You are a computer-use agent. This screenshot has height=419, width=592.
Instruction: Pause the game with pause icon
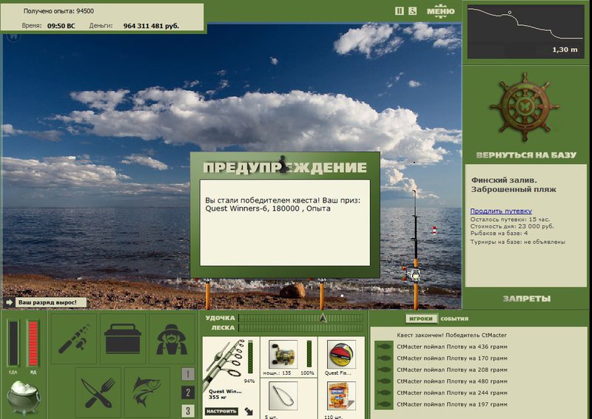click(400, 11)
